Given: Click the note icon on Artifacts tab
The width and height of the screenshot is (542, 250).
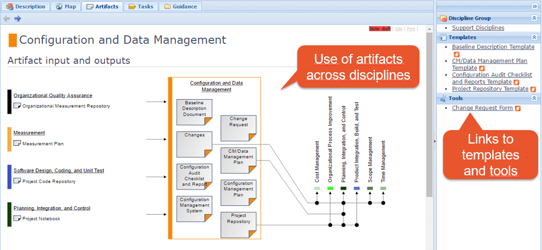Looking at the screenshot, I should [x=90, y=7].
